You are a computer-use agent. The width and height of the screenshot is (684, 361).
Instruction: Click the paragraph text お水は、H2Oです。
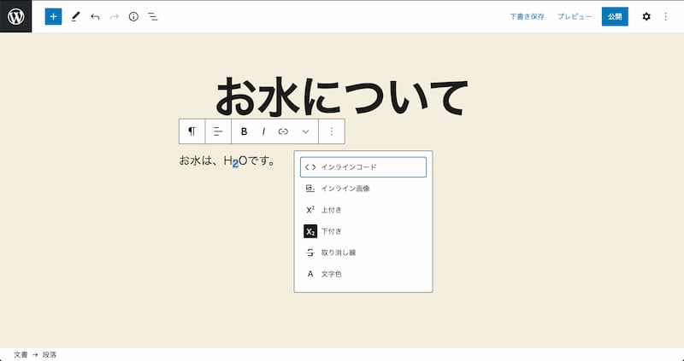[x=227, y=161]
